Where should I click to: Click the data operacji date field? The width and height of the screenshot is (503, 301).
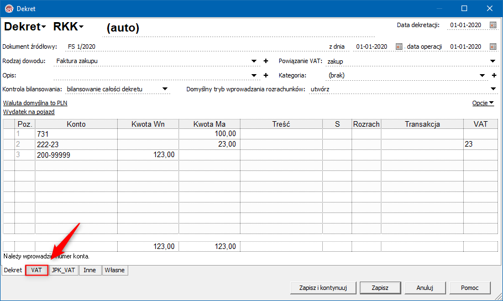[465, 46]
